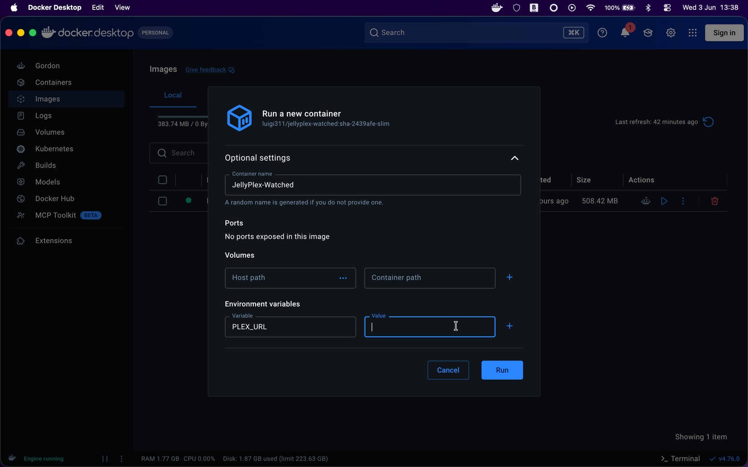
Task: Open help question mark icon
Action: click(x=602, y=33)
